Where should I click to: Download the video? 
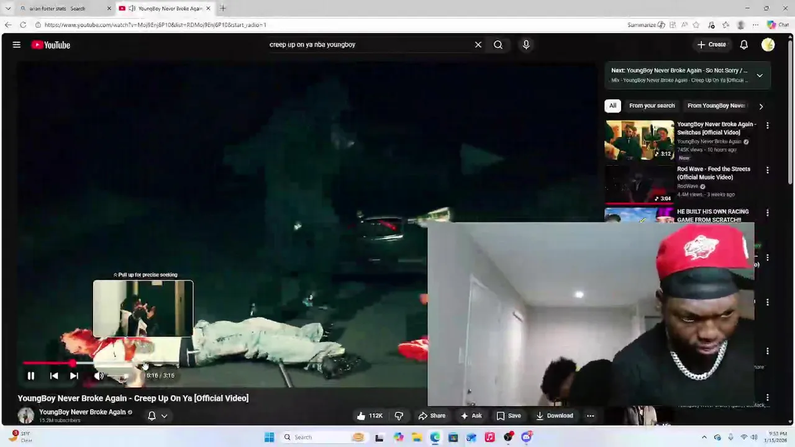(555, 416)
